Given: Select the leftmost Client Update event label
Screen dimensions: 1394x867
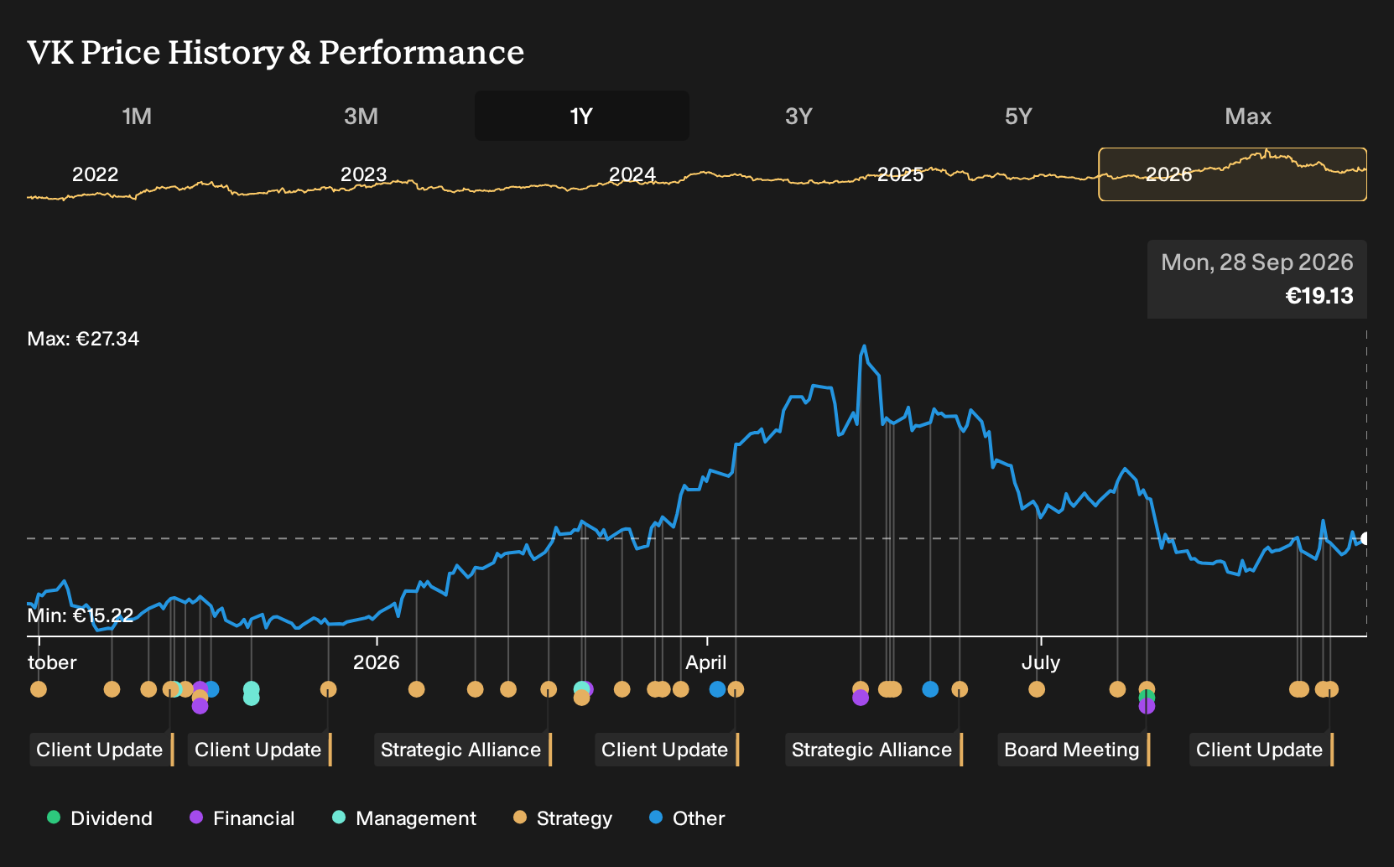Looking at the screenshot, I should coord(101,750).
